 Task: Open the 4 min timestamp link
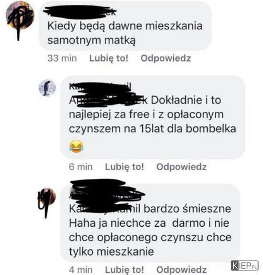81,269
